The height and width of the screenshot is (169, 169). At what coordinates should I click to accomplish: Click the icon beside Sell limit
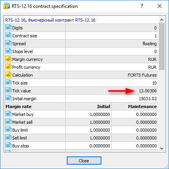8,138
